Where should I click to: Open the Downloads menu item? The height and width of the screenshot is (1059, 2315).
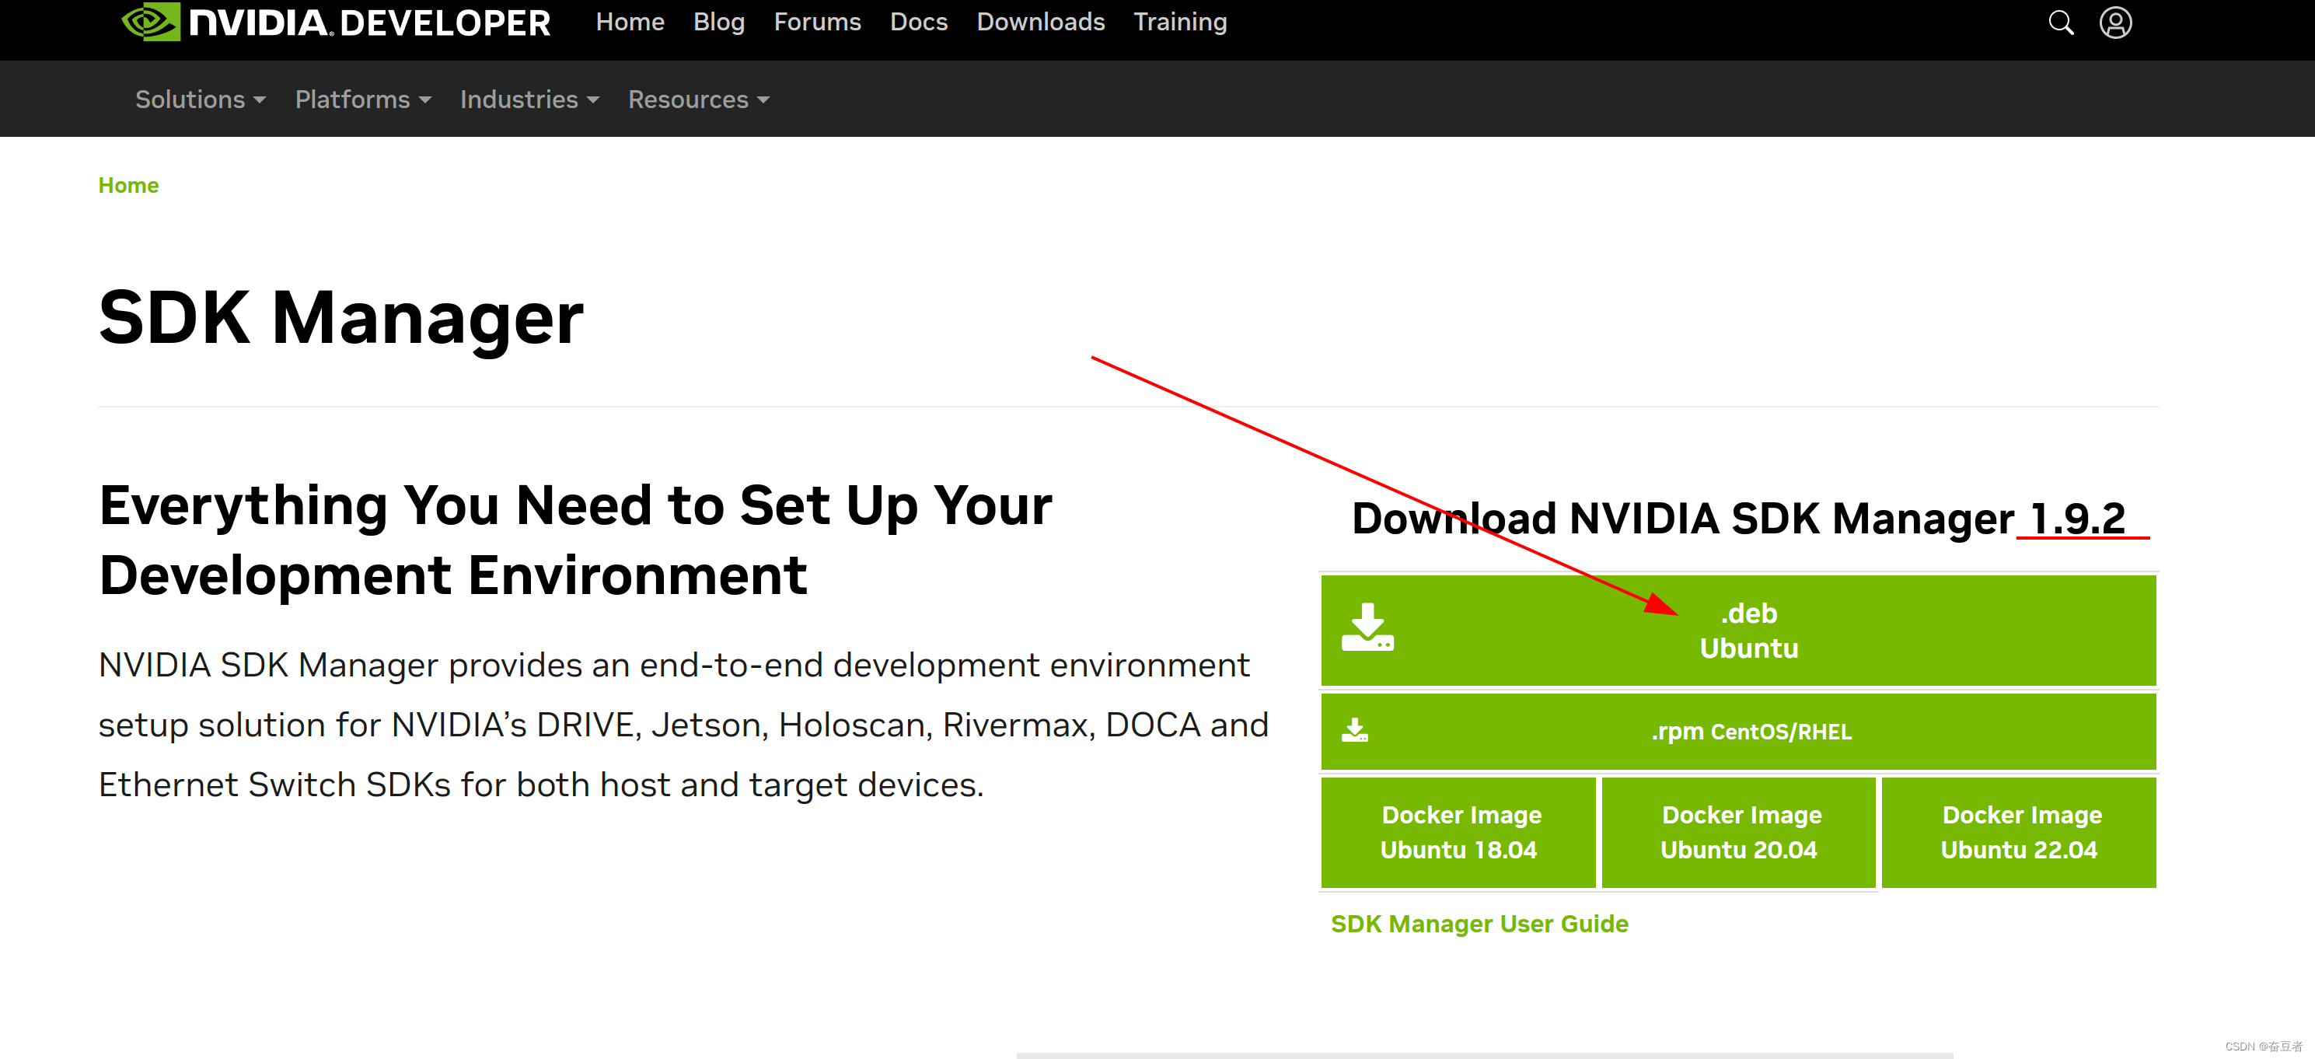1041,22
